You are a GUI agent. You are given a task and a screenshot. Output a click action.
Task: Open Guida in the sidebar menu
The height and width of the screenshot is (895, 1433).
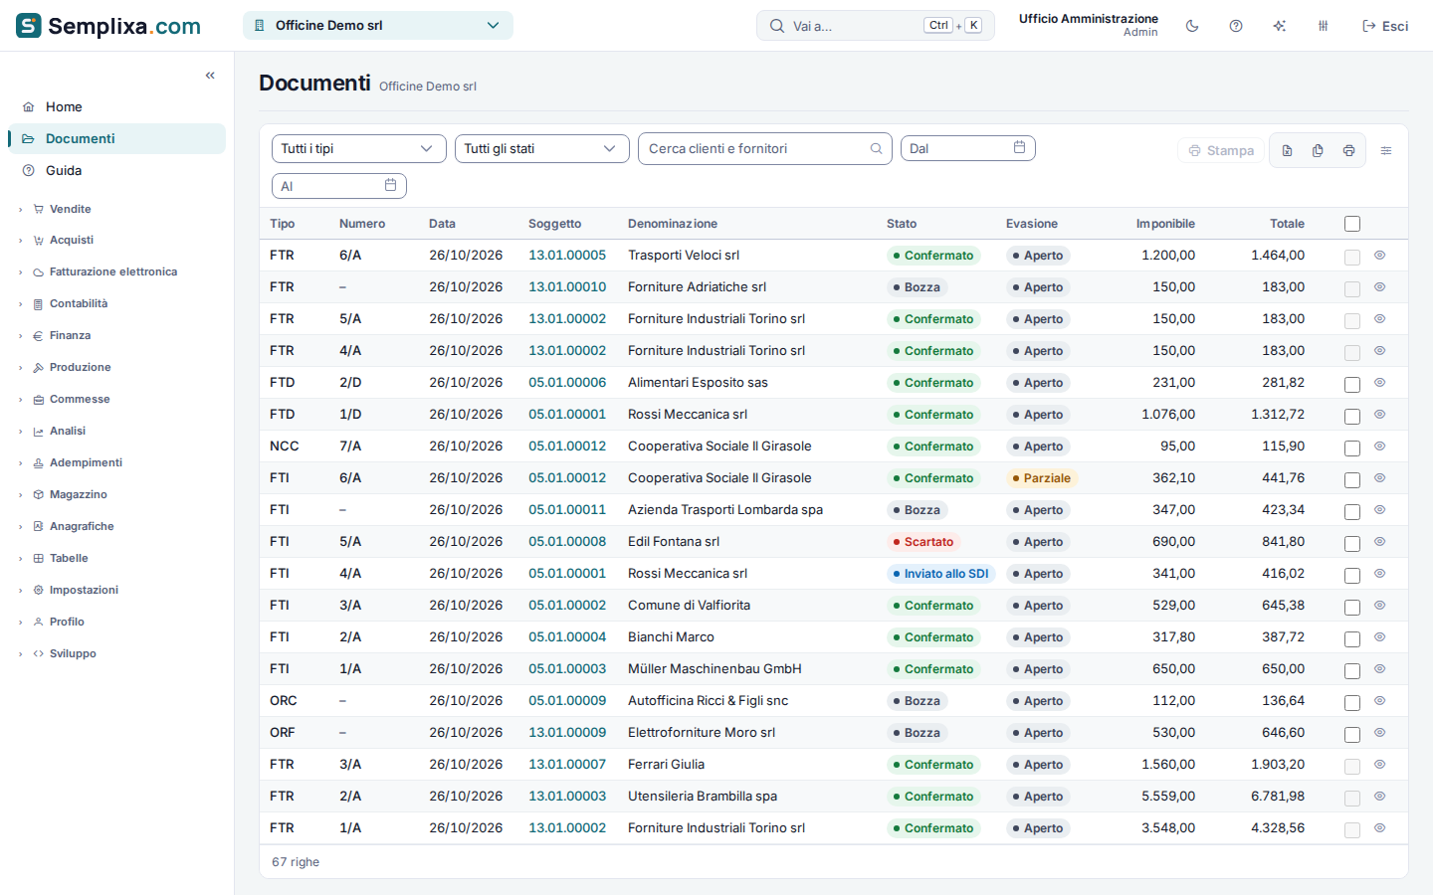click(64, 171)
